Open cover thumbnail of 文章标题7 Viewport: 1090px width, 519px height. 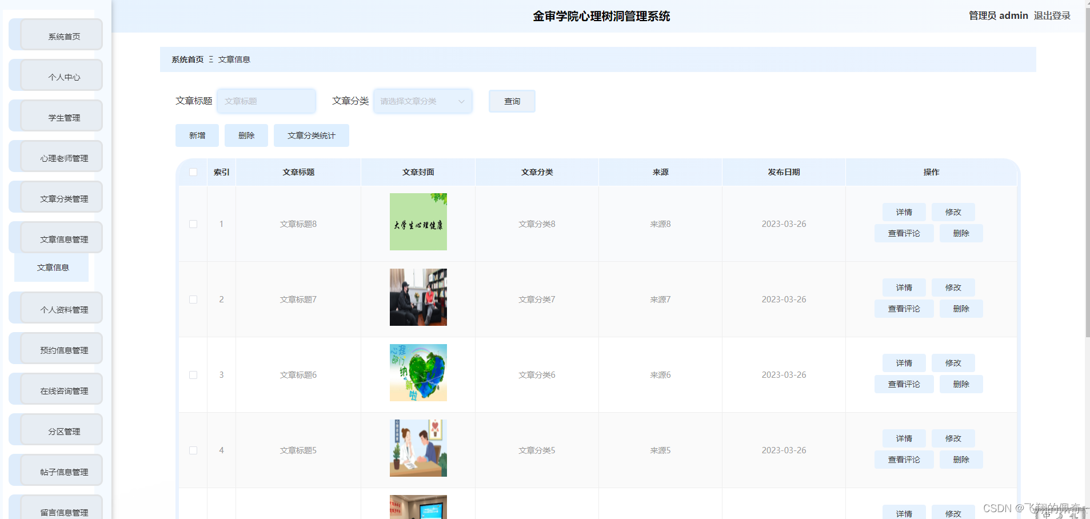(x=418, y=297)
